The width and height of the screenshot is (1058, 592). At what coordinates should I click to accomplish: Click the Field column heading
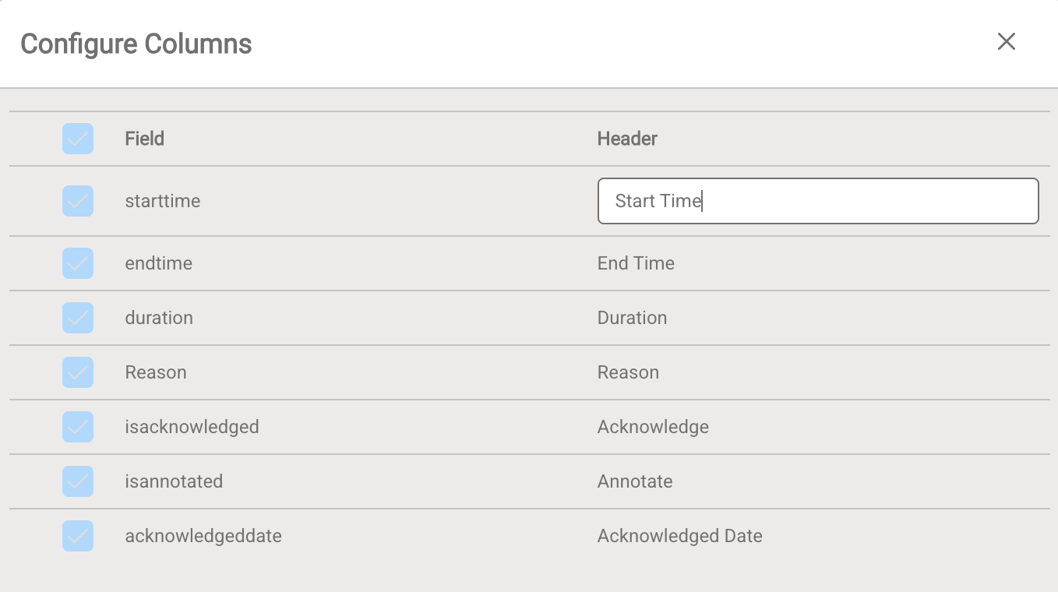143,138
